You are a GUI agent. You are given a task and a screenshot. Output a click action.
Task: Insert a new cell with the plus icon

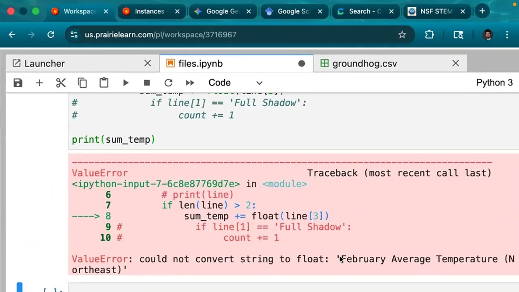(39, 83)
